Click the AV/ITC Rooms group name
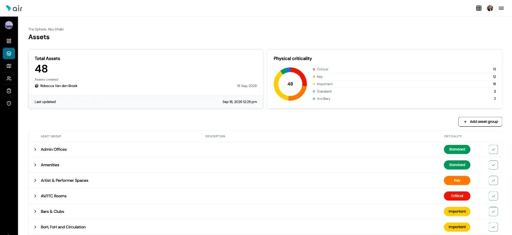512x235 pixels. 54,196
